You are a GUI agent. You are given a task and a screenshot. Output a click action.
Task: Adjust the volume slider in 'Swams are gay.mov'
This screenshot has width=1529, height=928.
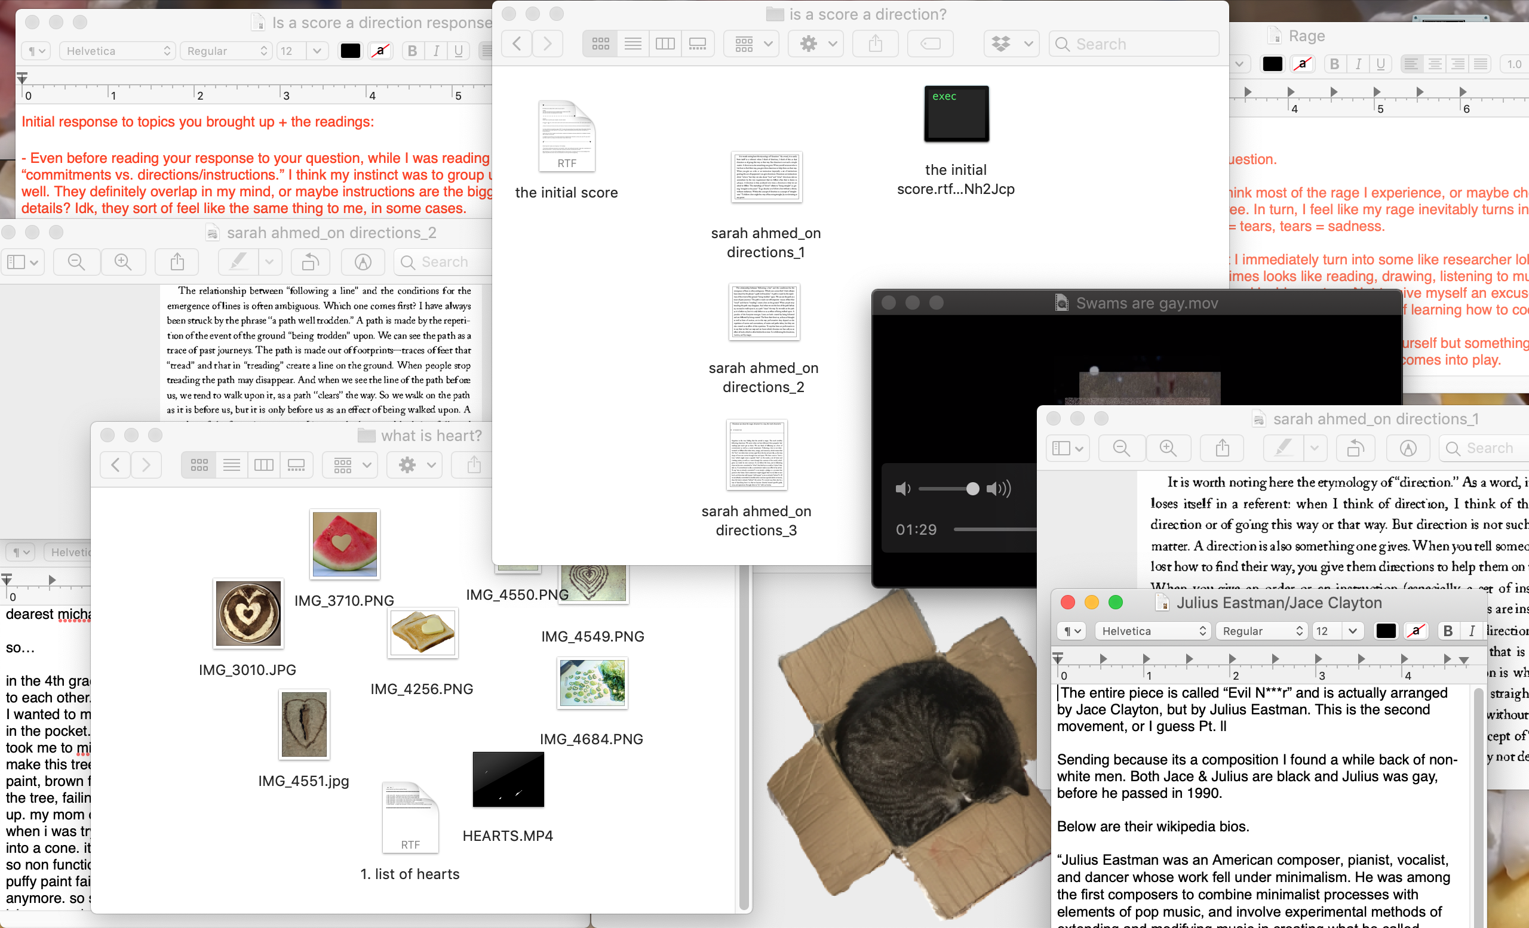click(x=949, y=489)
